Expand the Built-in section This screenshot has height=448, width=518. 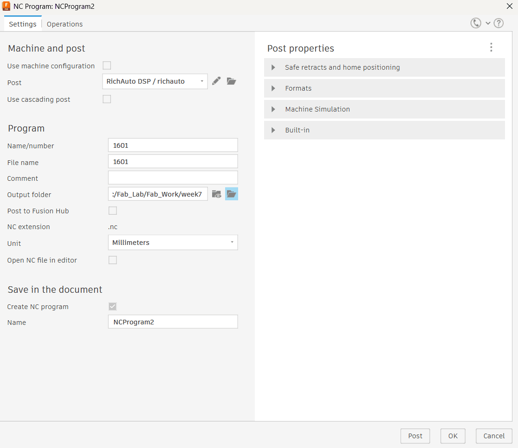pos(384,130)
